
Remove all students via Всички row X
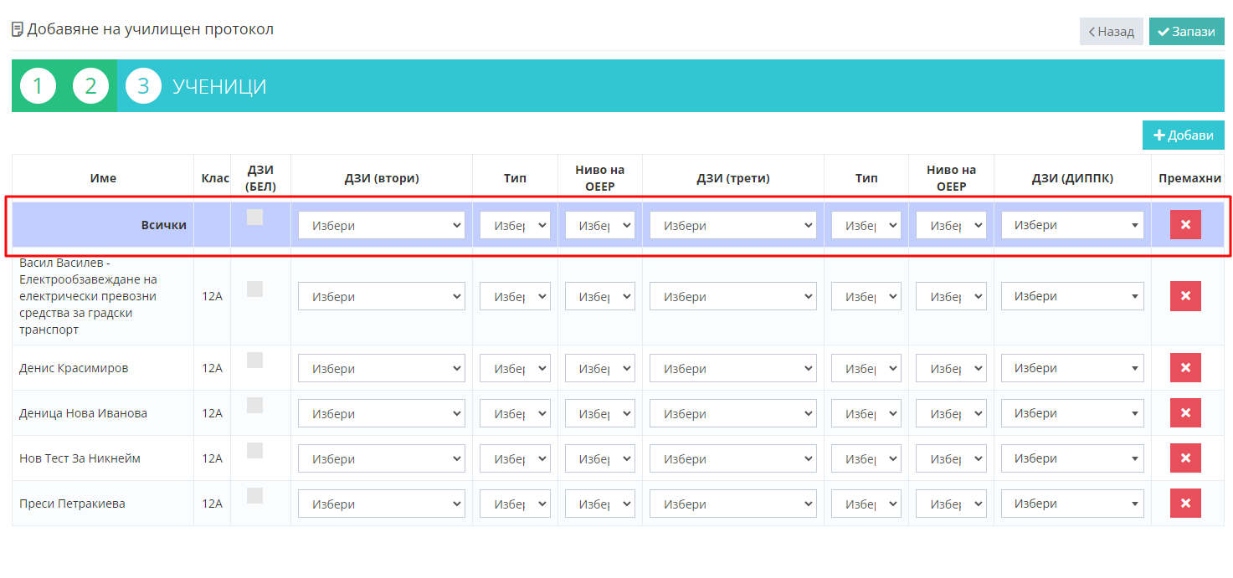(x=1184, y=225)
